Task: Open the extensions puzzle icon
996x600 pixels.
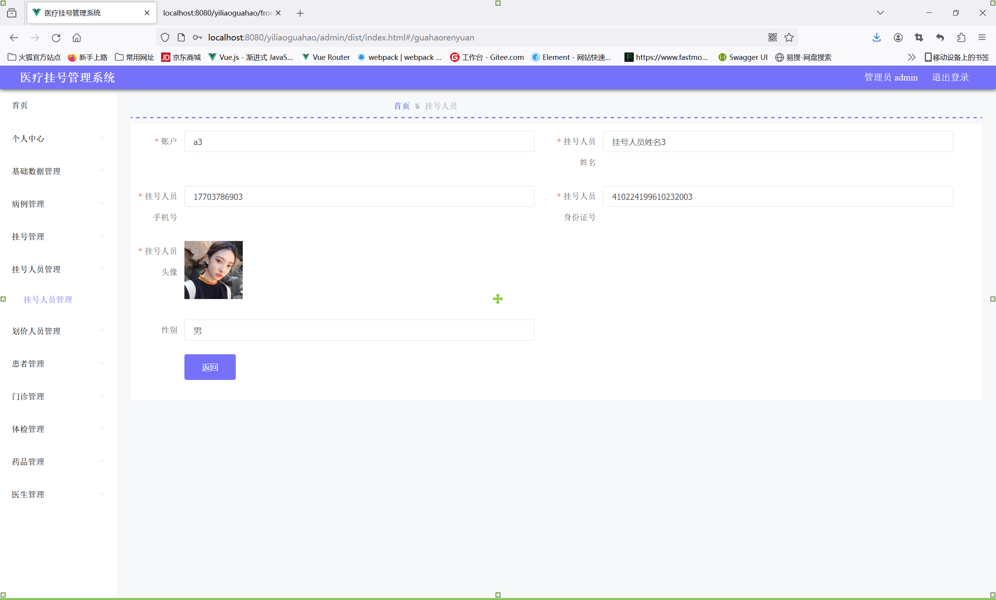Action: pyautogui.click(x=961, y=38)
